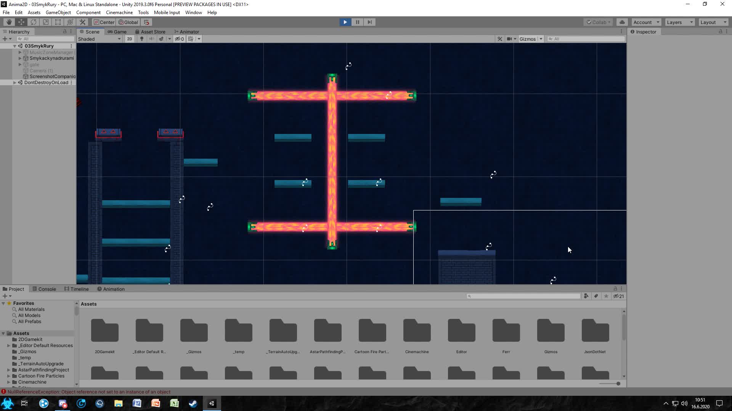The width and height of the screenshot is (732, 411).
Task: Switch pivot between Center and Pivot
Action: [x=103, y=22]
